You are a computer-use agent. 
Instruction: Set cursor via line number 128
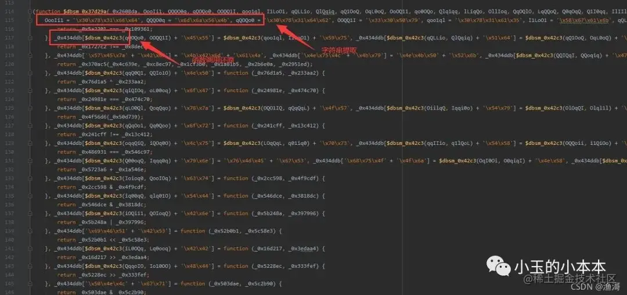point(9,134)
